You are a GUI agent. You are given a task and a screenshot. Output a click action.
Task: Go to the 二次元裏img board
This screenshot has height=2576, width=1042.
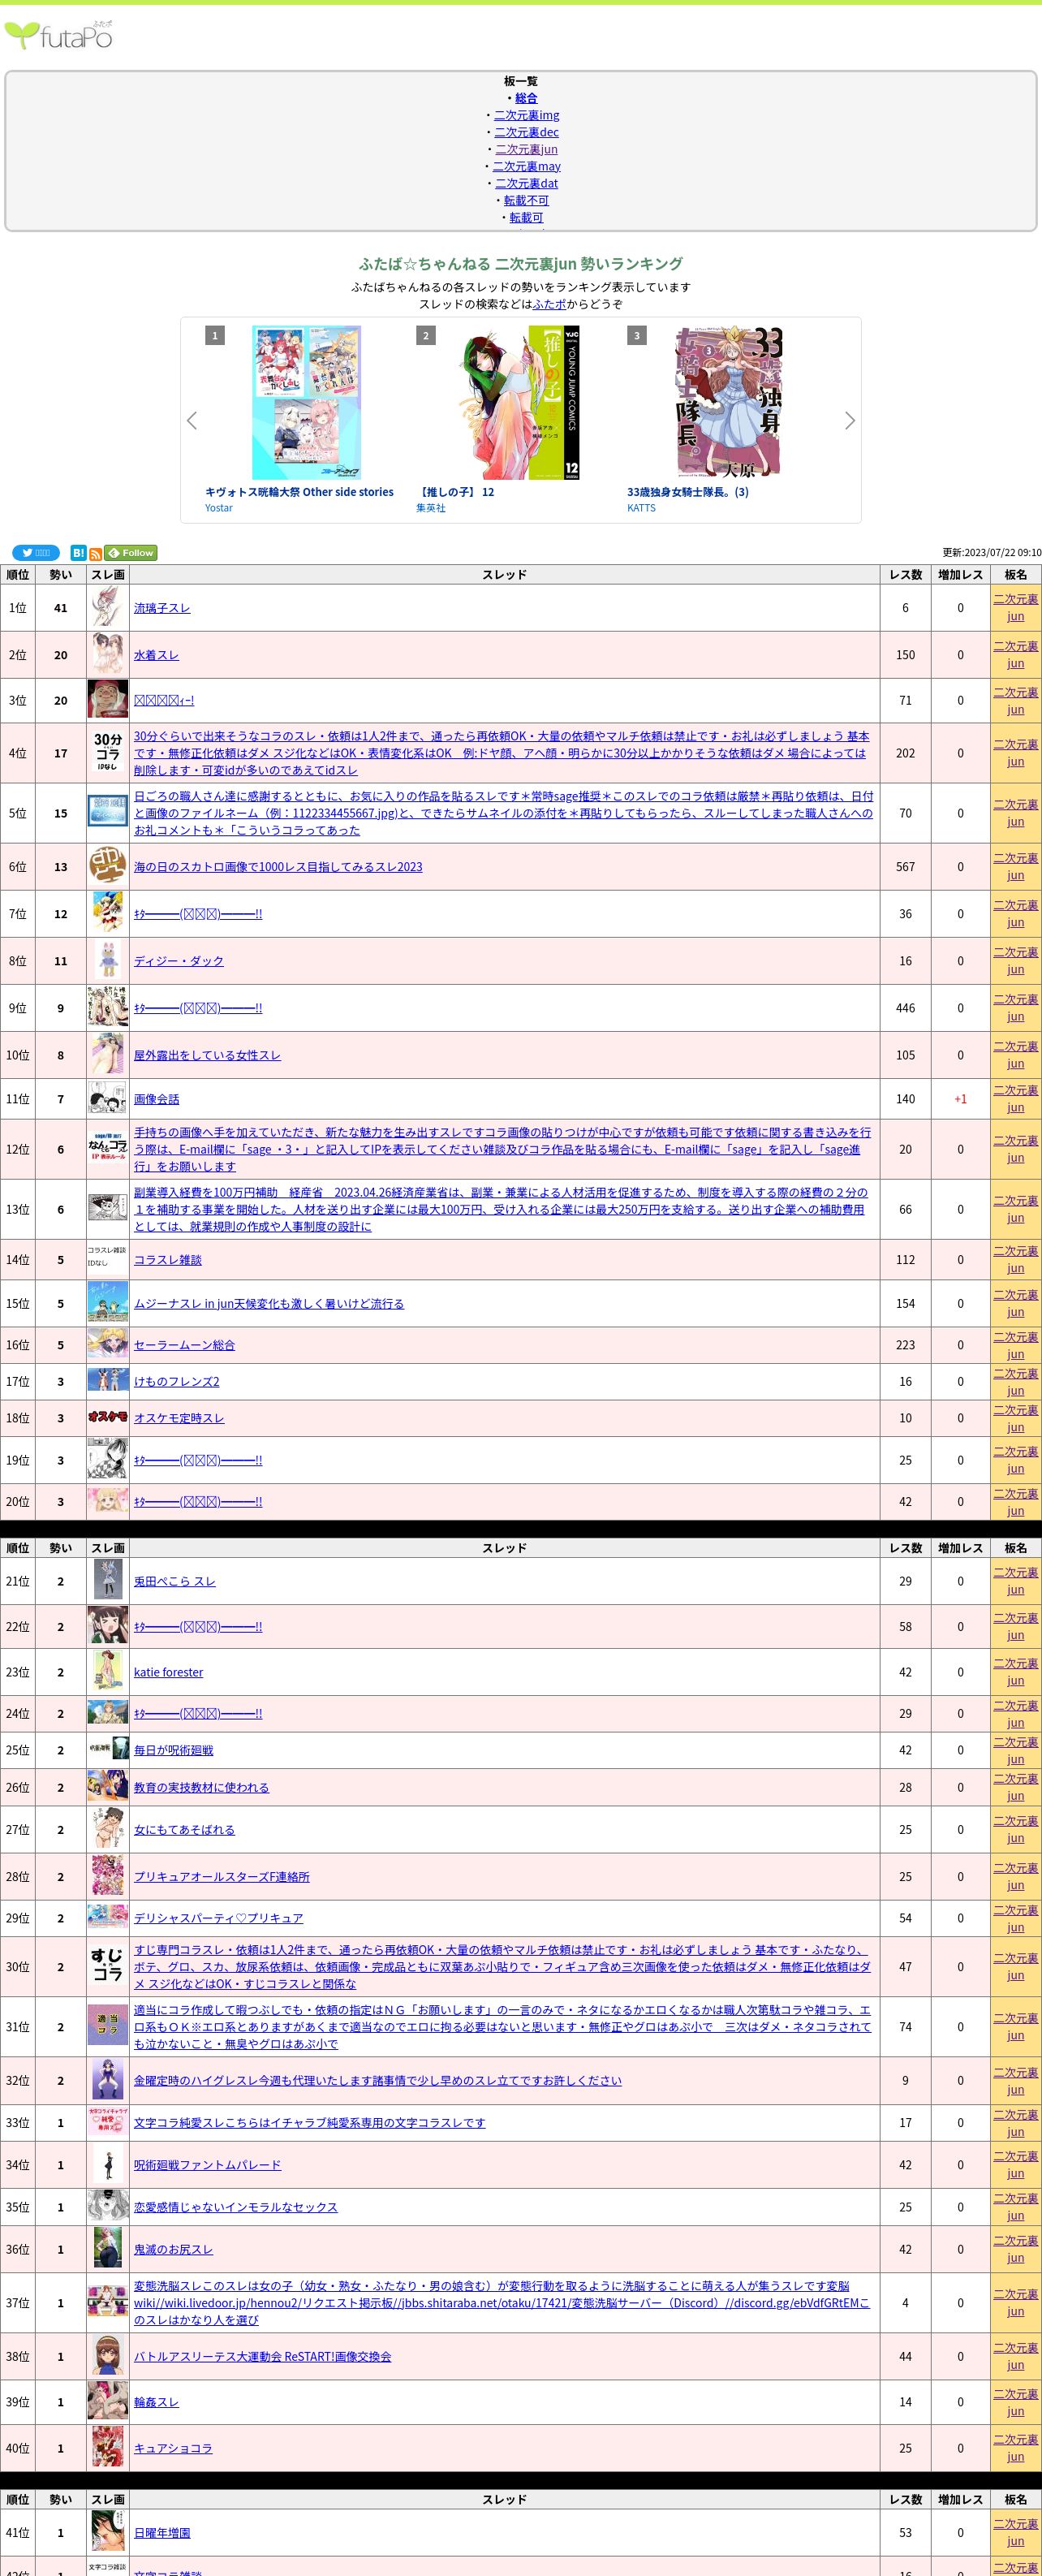pos(526,115)
